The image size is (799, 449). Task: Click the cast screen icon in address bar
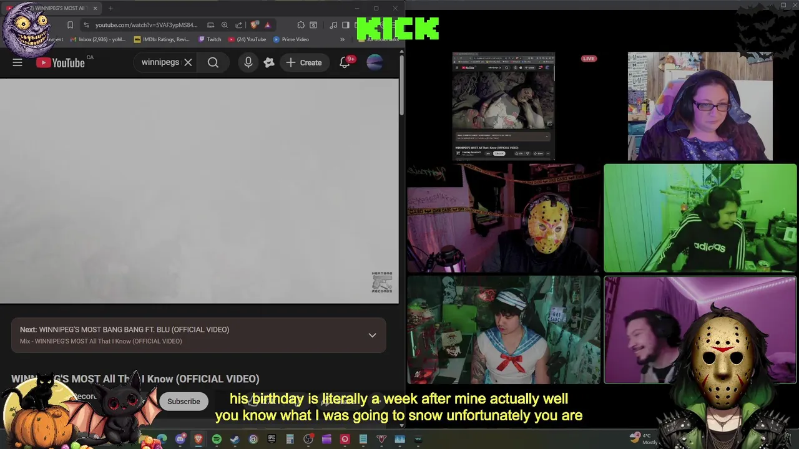(x=210, y=25)
